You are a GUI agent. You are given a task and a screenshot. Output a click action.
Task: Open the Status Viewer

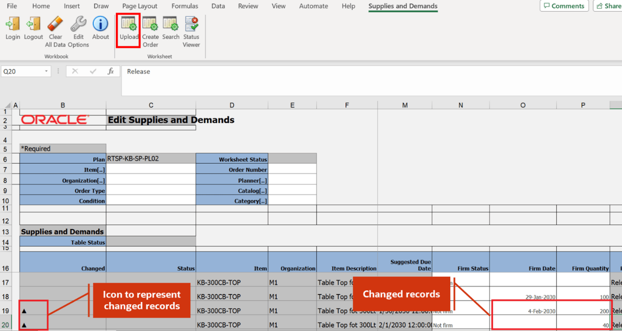pos(191,32)
